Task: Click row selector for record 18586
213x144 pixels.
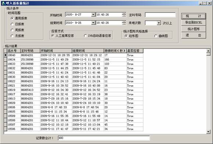Action: [x=6, y=129]
